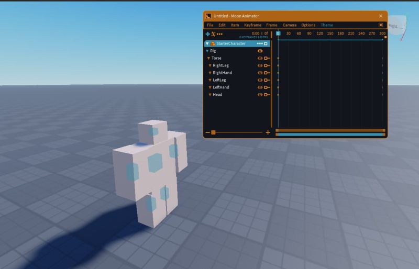Collapse the Torse arrow
This screenshot has width=419, height=269.
(x=208, y=58)
